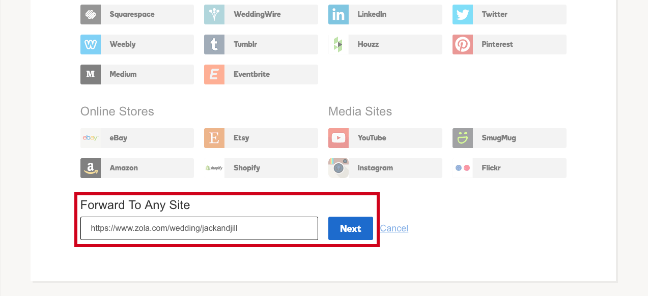Focus the Forward To Any Site URL field

pyautogui.click(x=199, y=228)
